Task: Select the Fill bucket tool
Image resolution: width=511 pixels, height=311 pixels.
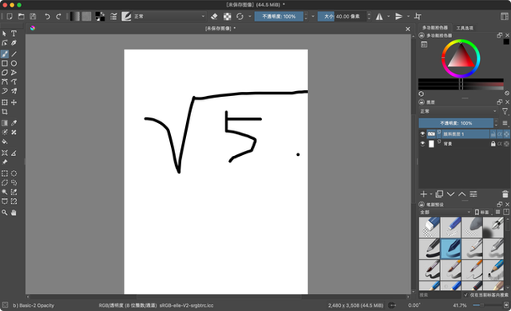Action: [4, 142]
